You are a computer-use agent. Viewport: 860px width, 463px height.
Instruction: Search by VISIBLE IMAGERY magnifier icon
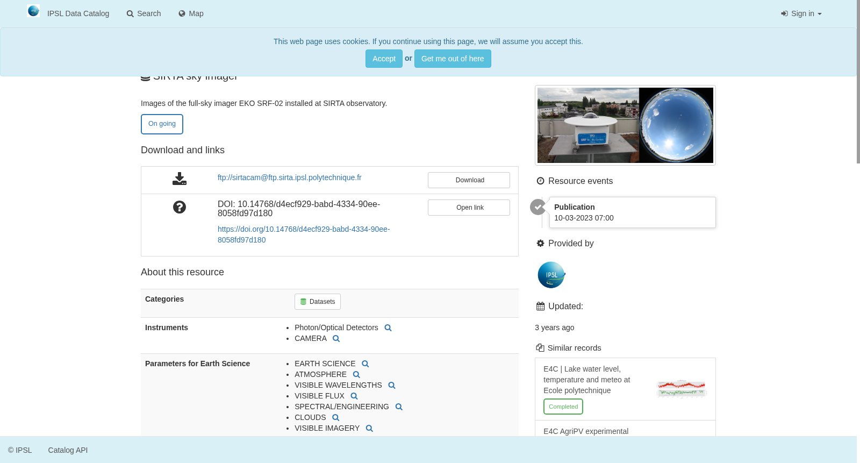(x=369, y=429)
